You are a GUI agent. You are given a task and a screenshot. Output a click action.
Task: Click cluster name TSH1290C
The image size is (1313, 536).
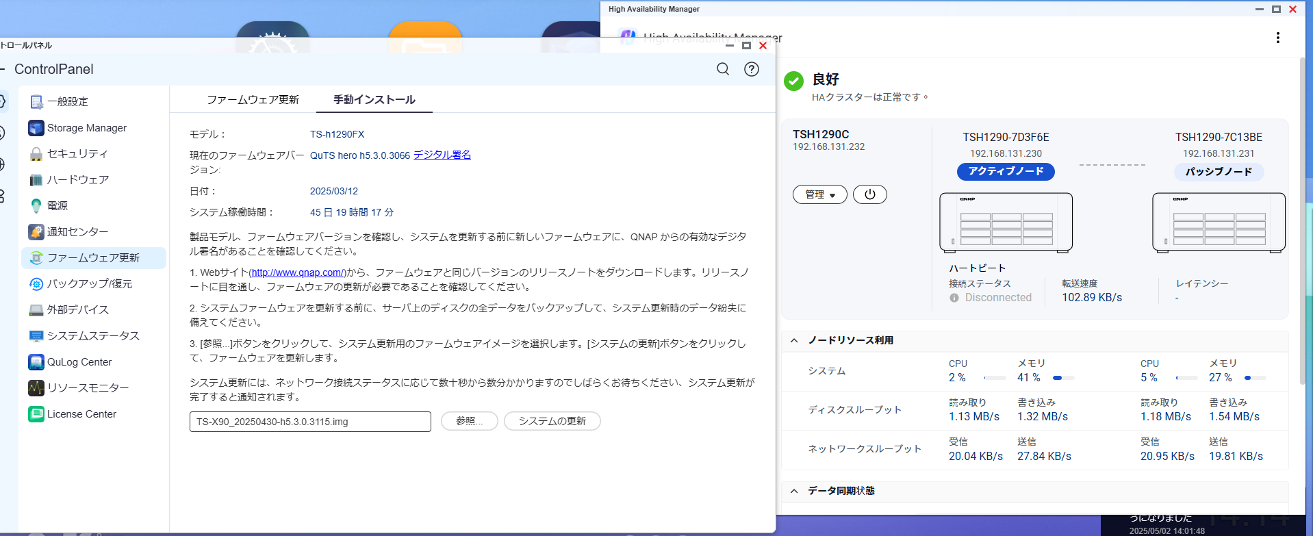pyautogui.click(x=821, y=134)
